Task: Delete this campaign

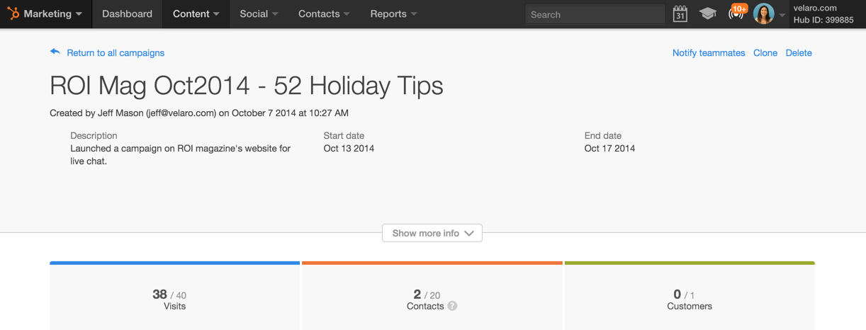Action: click(799, 52)
